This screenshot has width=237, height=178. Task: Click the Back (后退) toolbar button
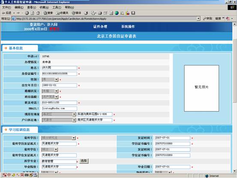click(x=6, y=13)
